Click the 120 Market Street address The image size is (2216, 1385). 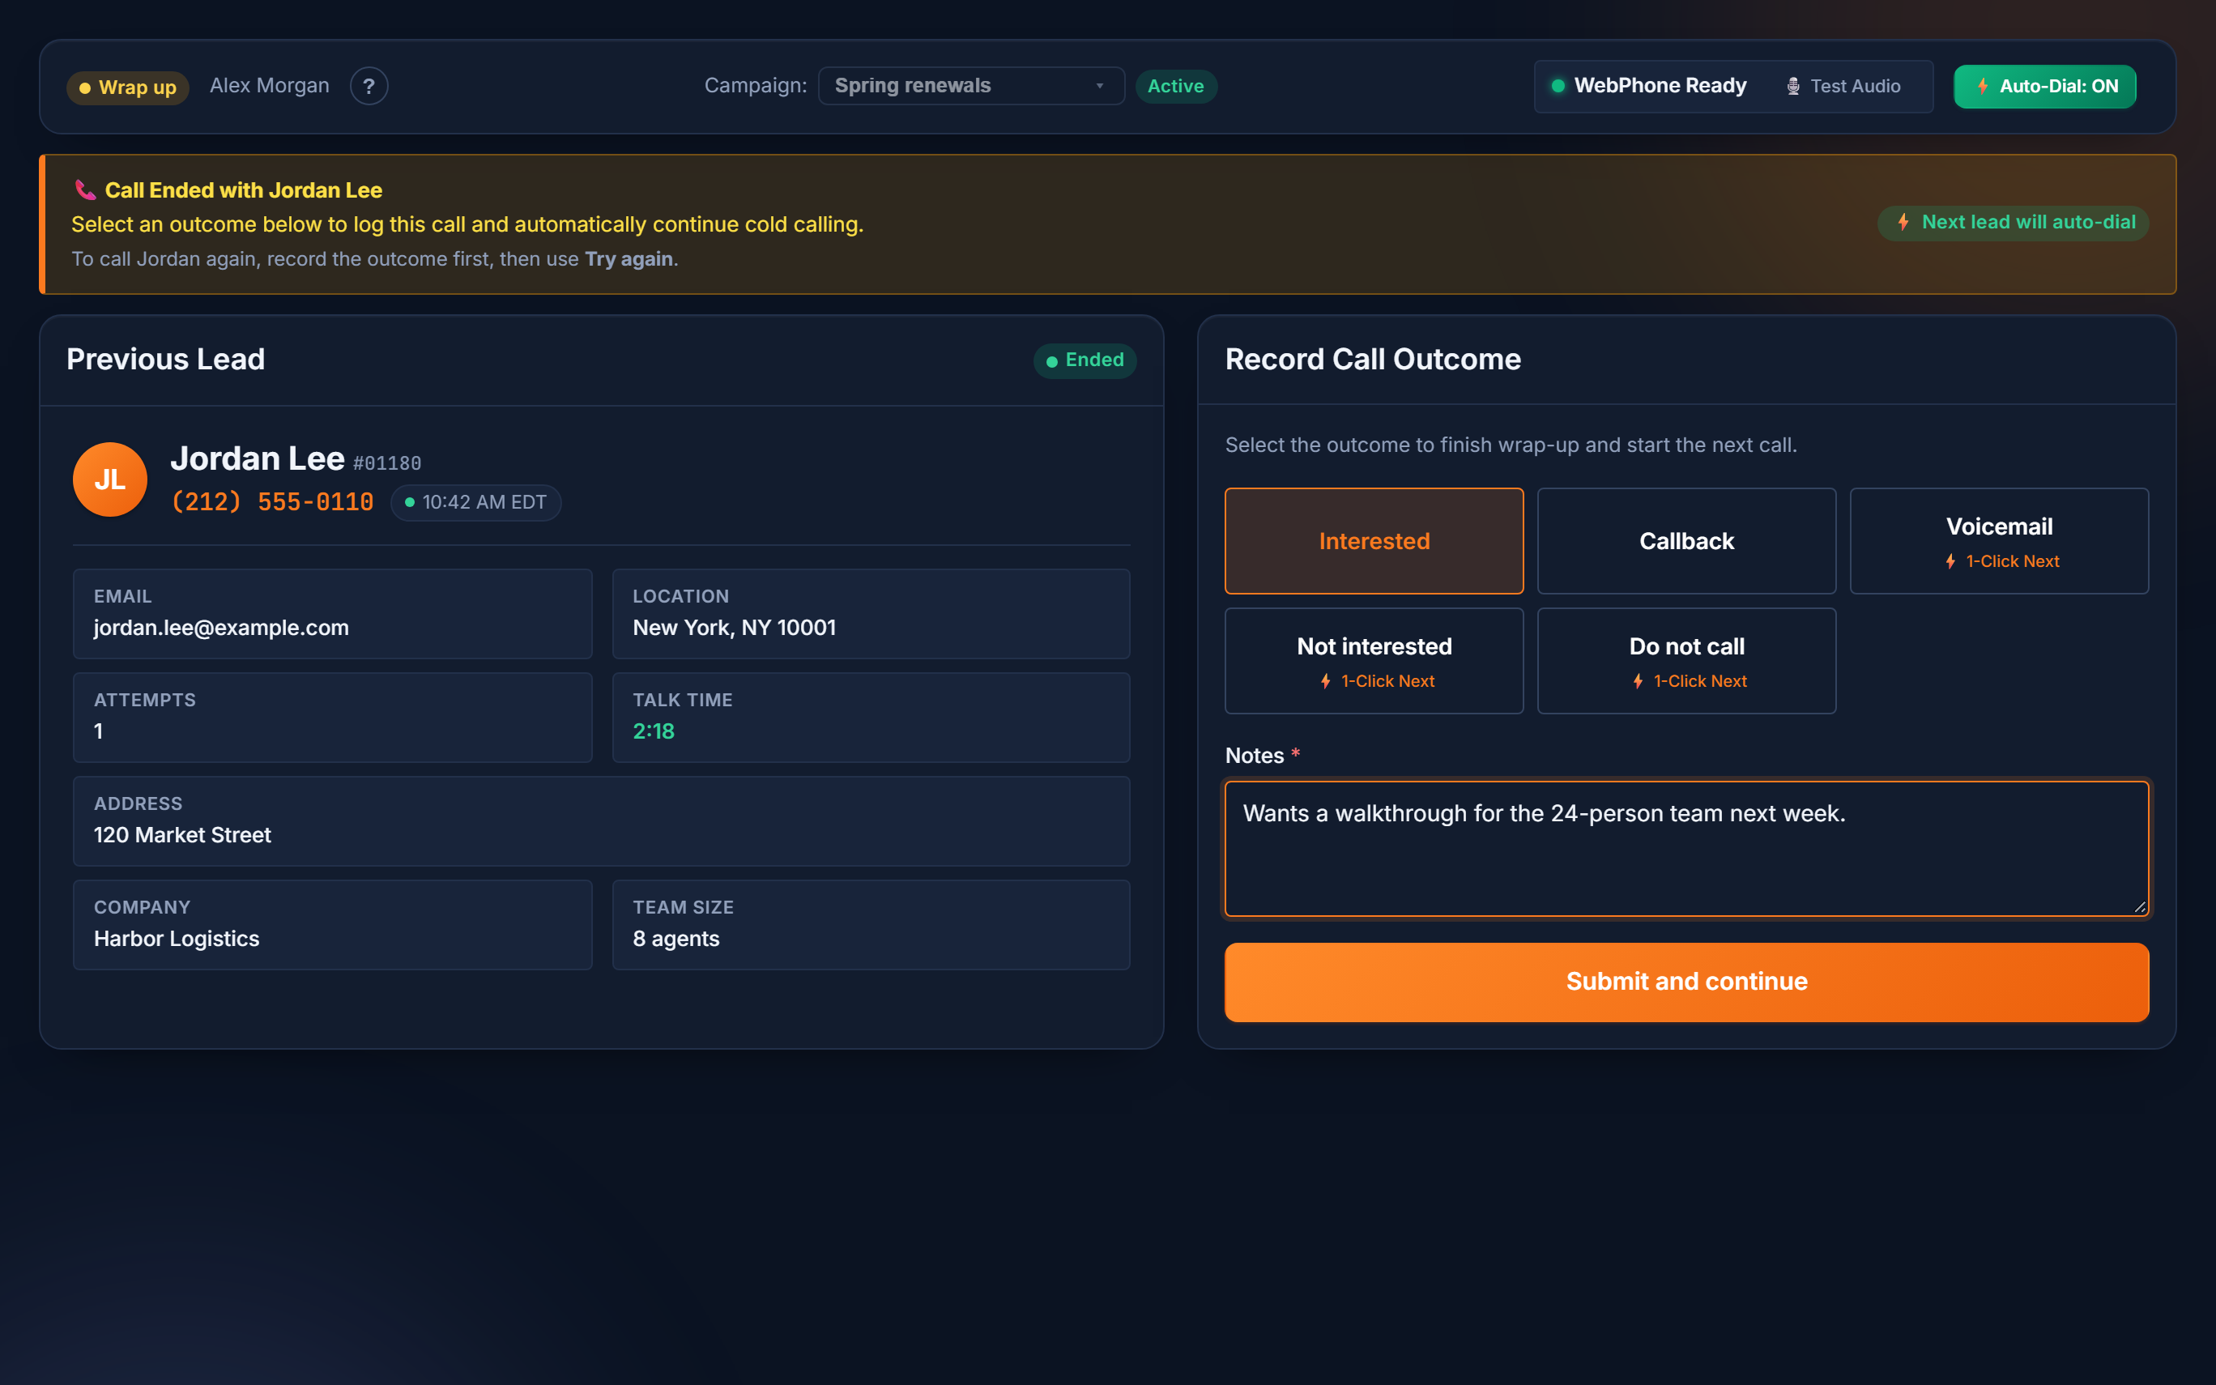coord(182,834)
